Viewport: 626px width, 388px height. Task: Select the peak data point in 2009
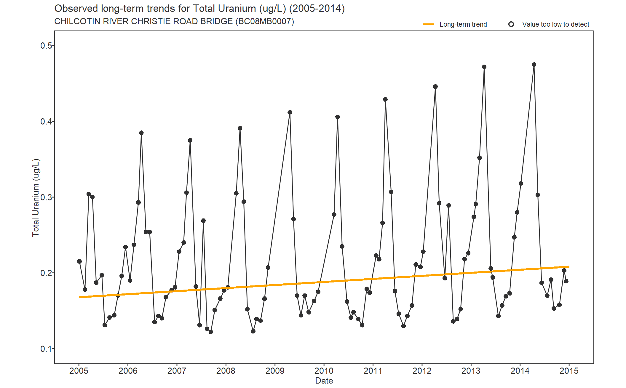(x=290, y=112)
